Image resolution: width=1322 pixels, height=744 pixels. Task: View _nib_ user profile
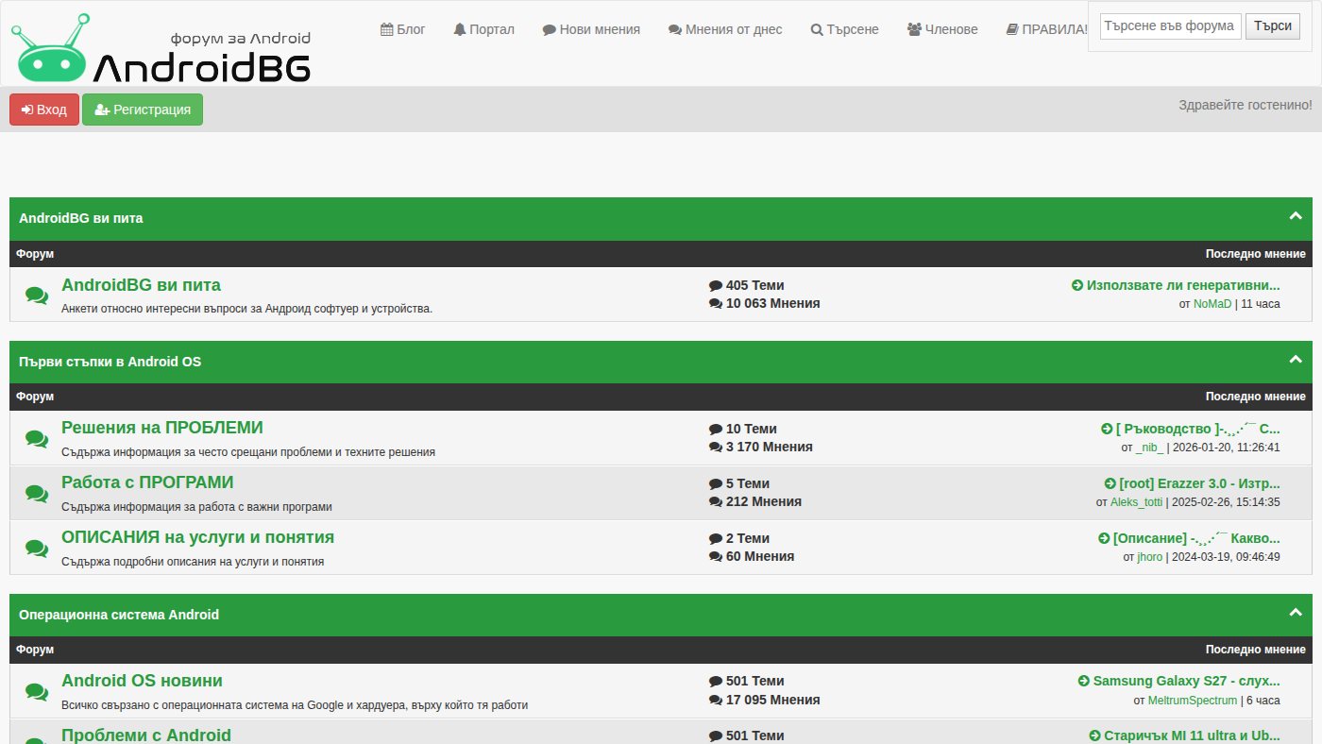click(x=1149, y=448)
